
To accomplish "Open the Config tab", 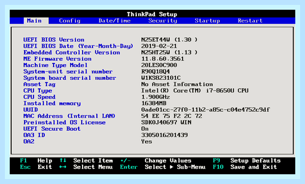I will coord(70,21).
